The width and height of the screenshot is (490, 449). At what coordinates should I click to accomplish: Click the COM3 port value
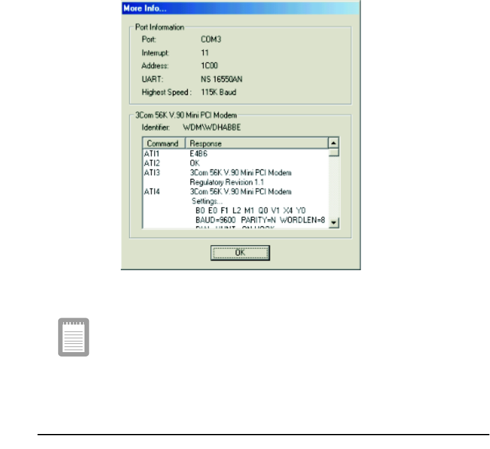[211, 39]
